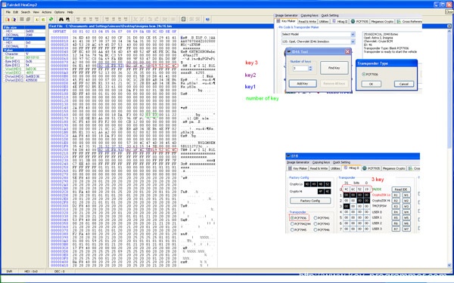Screen dimensions: 454x283
Task: Open first file icon in HexCmp toolbar
Action: [8, 20]
